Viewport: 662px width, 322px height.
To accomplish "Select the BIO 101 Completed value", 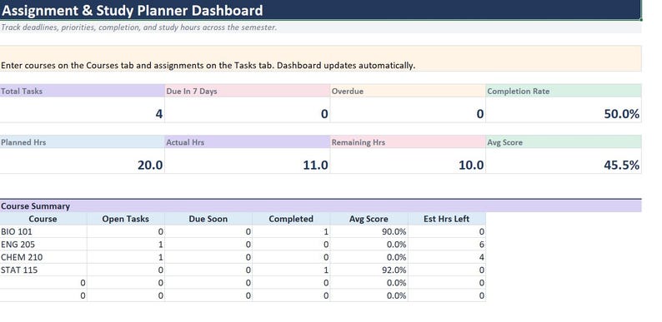I will pyautogui.click(x=291, y=231).
